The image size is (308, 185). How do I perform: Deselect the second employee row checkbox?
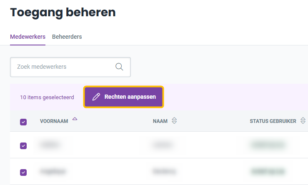click(23, 172)
